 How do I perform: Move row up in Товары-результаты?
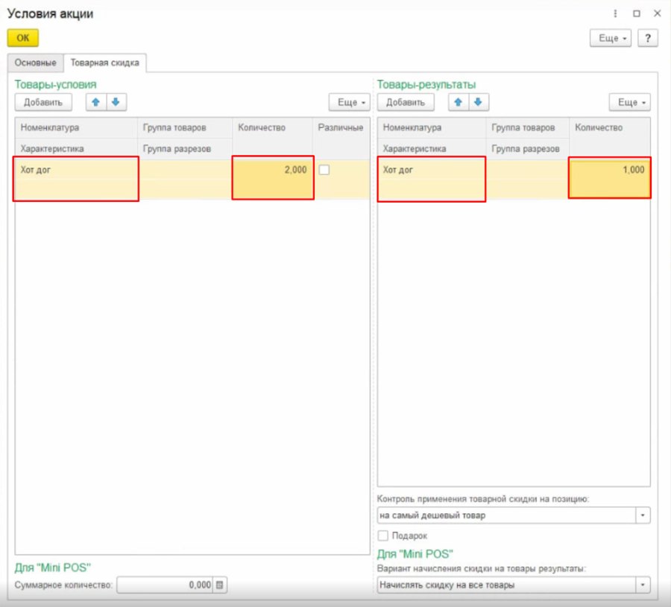coord(459,102)
